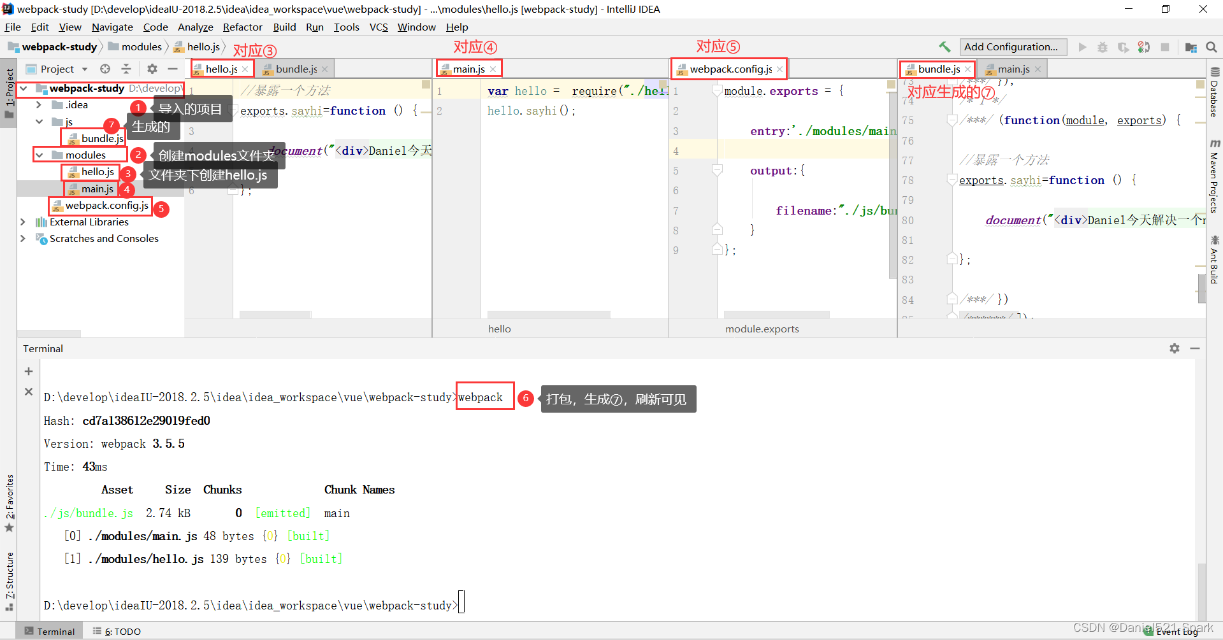The image size is (1223, 640).
Task: Open the Window menu
Action: 416,27
